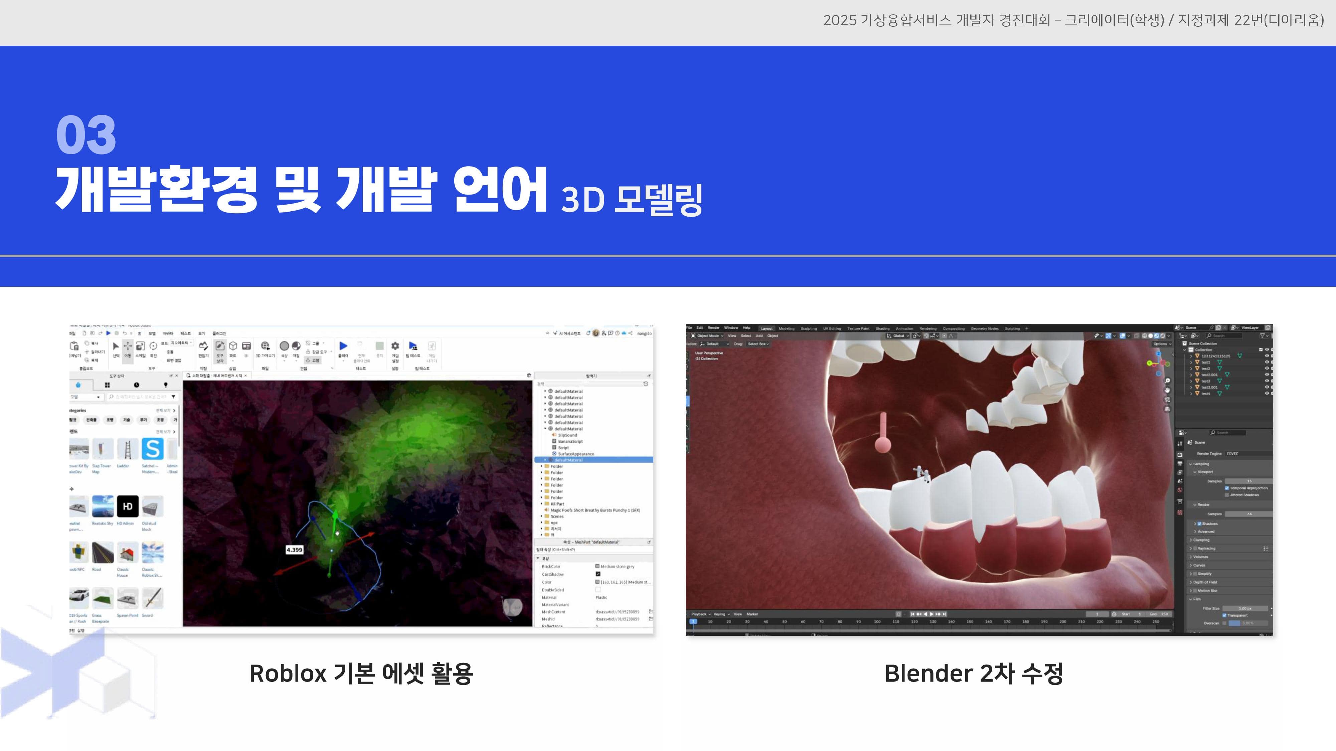
Task: Toggle the CastShadow checkbox in MeshPart properties
Action: pyautogui.click(x=598, y=575)
